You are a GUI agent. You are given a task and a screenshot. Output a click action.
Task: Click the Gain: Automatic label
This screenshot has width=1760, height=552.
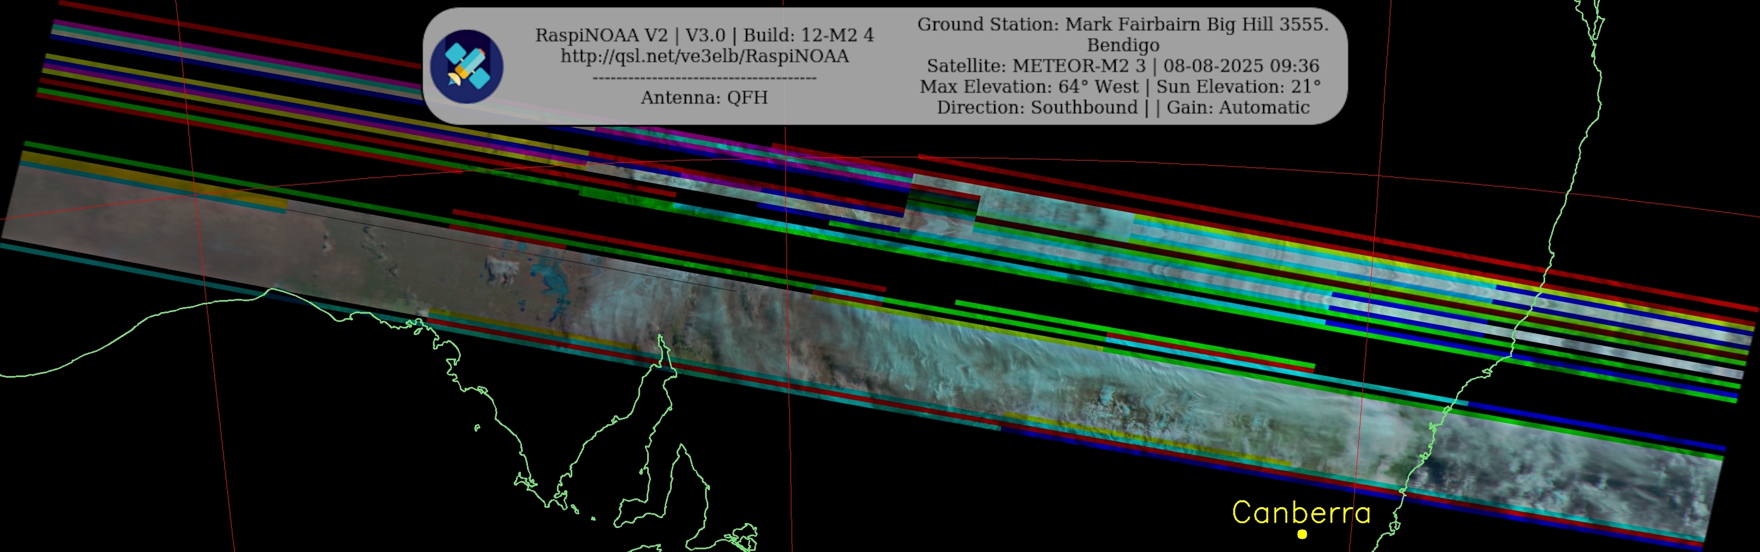[x=1237, y=108]
